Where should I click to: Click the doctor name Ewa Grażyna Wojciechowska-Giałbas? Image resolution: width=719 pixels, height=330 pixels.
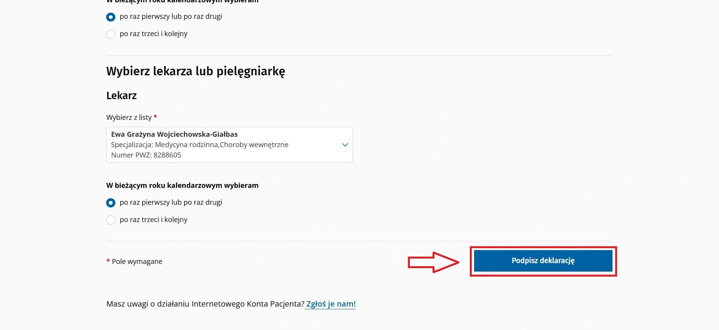tap(174, 134)
